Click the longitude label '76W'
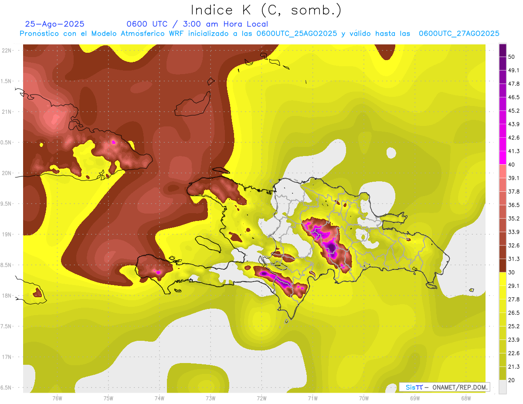Image resolution: width=523 pixels, height=404 pixels. click(x=57, y=398)
